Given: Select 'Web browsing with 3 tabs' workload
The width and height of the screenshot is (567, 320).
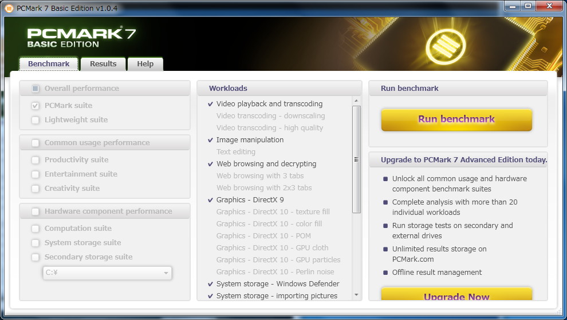Looking at the screenshot, I should point(260,175).
